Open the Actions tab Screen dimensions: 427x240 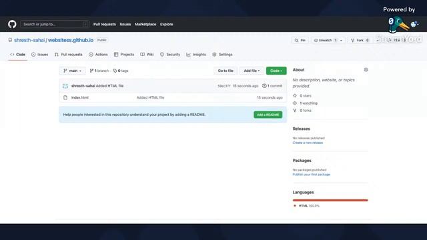coord(98,55)
